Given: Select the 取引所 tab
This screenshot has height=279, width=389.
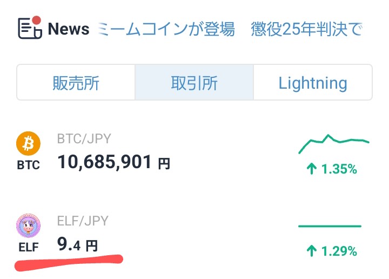Looking at the screenshot, I should coord(194,82).
